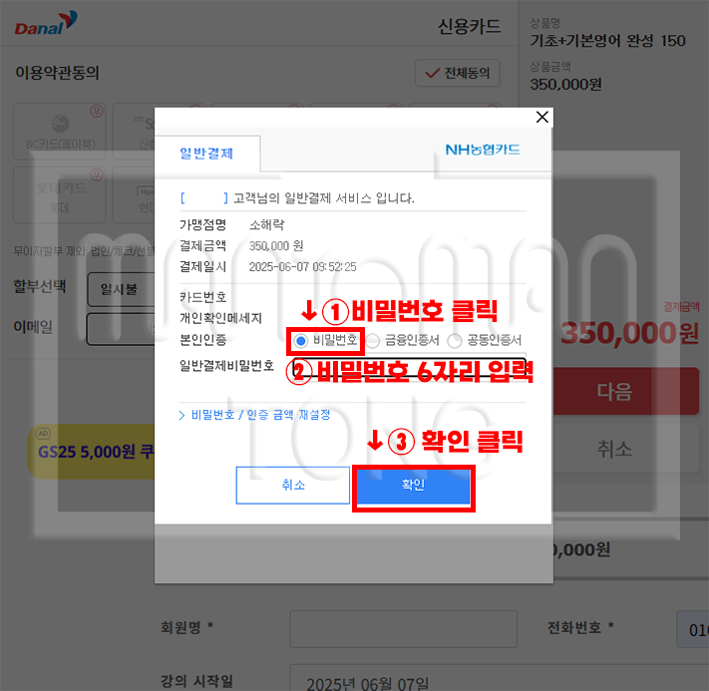The image size is (709, 691).
Task: Select the 롯데카드 card option
Action: tap(60, 194)
